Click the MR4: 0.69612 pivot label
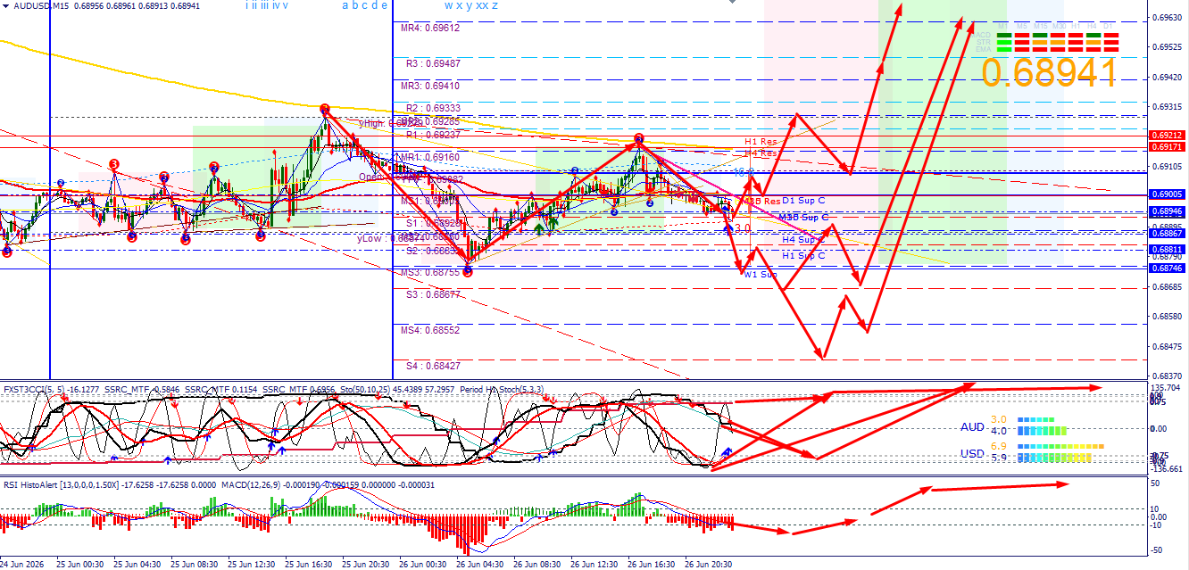Screen dimensions: 1189x570 click(x=429, y=28)
